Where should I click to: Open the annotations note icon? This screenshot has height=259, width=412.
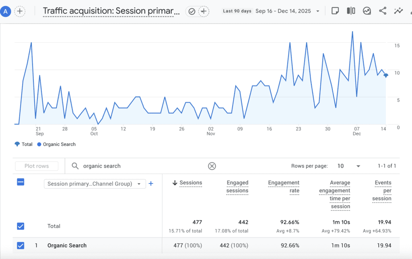pos(335,11)
